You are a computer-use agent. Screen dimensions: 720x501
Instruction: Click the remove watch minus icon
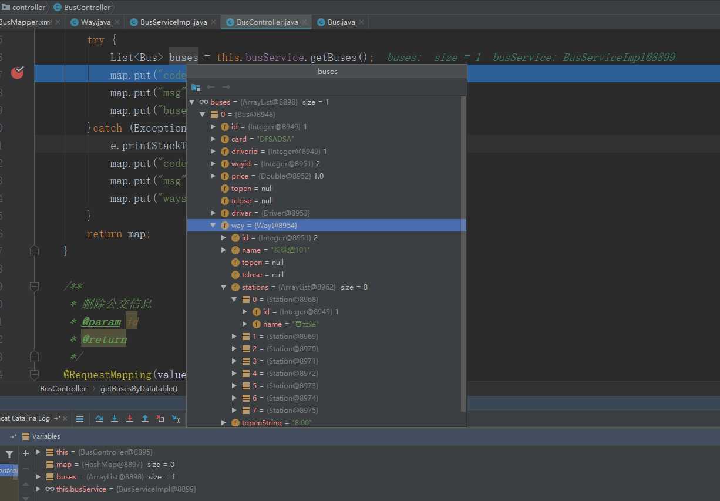(x=26, y=470)
